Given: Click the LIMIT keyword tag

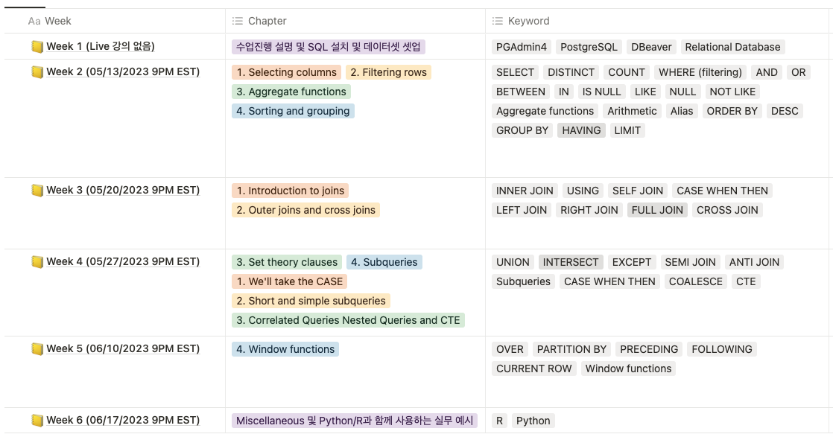Looking at the screenshot, I should [x=627, y=130].
